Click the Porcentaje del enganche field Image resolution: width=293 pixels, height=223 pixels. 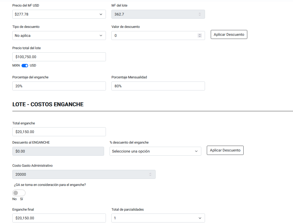tap(59, 86)
